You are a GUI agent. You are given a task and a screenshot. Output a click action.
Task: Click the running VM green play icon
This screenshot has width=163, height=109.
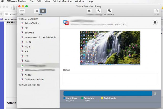click(22, 65)
